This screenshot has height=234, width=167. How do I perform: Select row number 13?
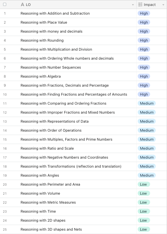pos(5,121)
